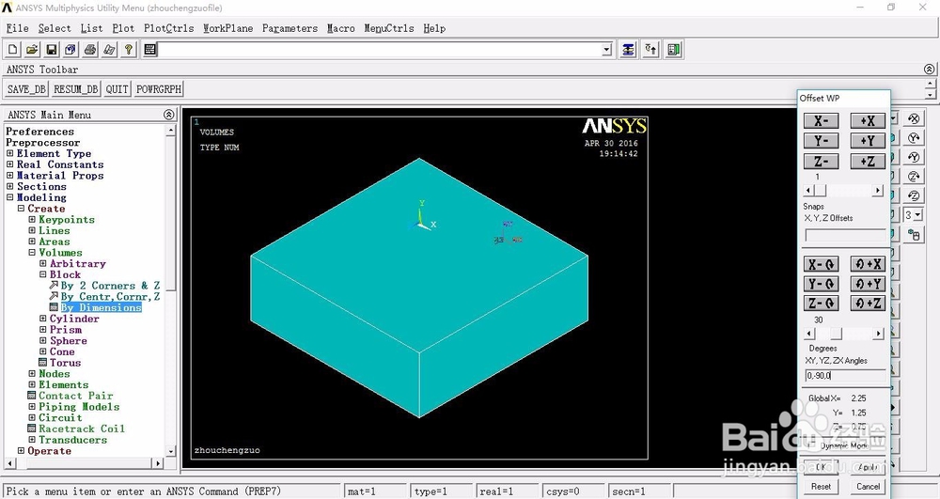
Task: Offset working plane with Z- button
Action: coord(821,161)
